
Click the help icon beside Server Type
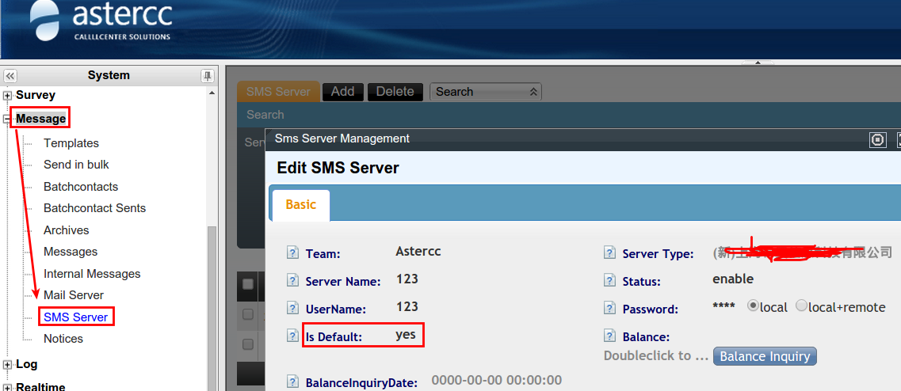[609, 253]
